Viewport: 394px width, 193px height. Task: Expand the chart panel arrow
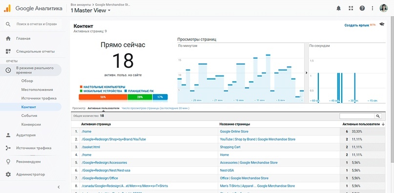pos(306,73)
